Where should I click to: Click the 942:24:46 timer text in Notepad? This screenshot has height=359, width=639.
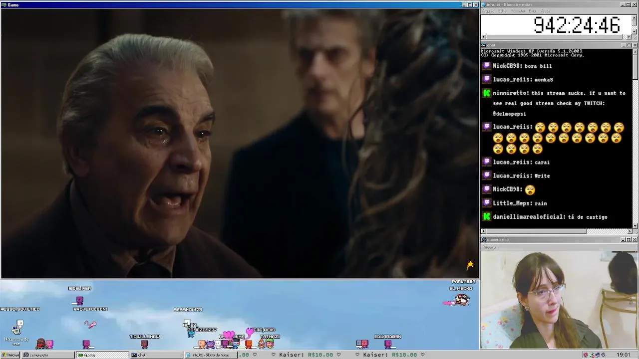pyautogui.click(x=577, y=25)
